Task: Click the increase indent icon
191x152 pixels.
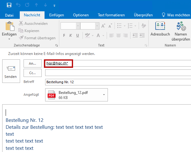Action: [x=142, y=35]
